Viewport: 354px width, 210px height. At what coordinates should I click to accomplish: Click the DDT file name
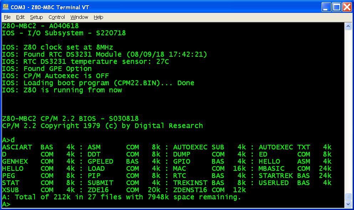point(94,154)
